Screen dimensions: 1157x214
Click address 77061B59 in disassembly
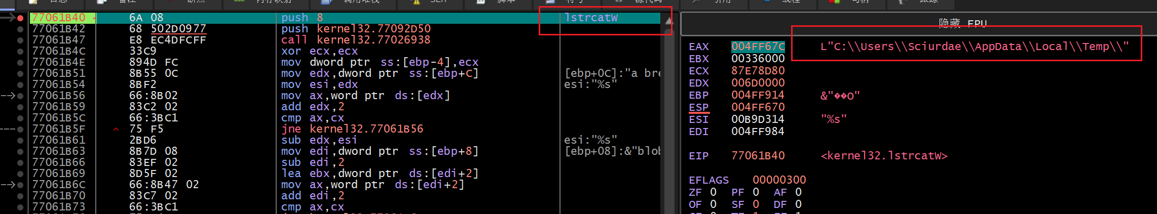59,107
